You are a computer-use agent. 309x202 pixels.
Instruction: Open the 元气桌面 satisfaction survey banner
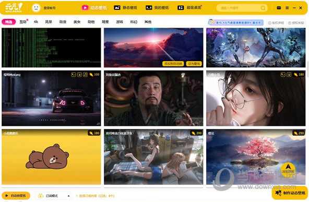236,22
